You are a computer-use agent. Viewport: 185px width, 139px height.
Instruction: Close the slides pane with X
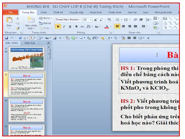(x=48, y=43)
